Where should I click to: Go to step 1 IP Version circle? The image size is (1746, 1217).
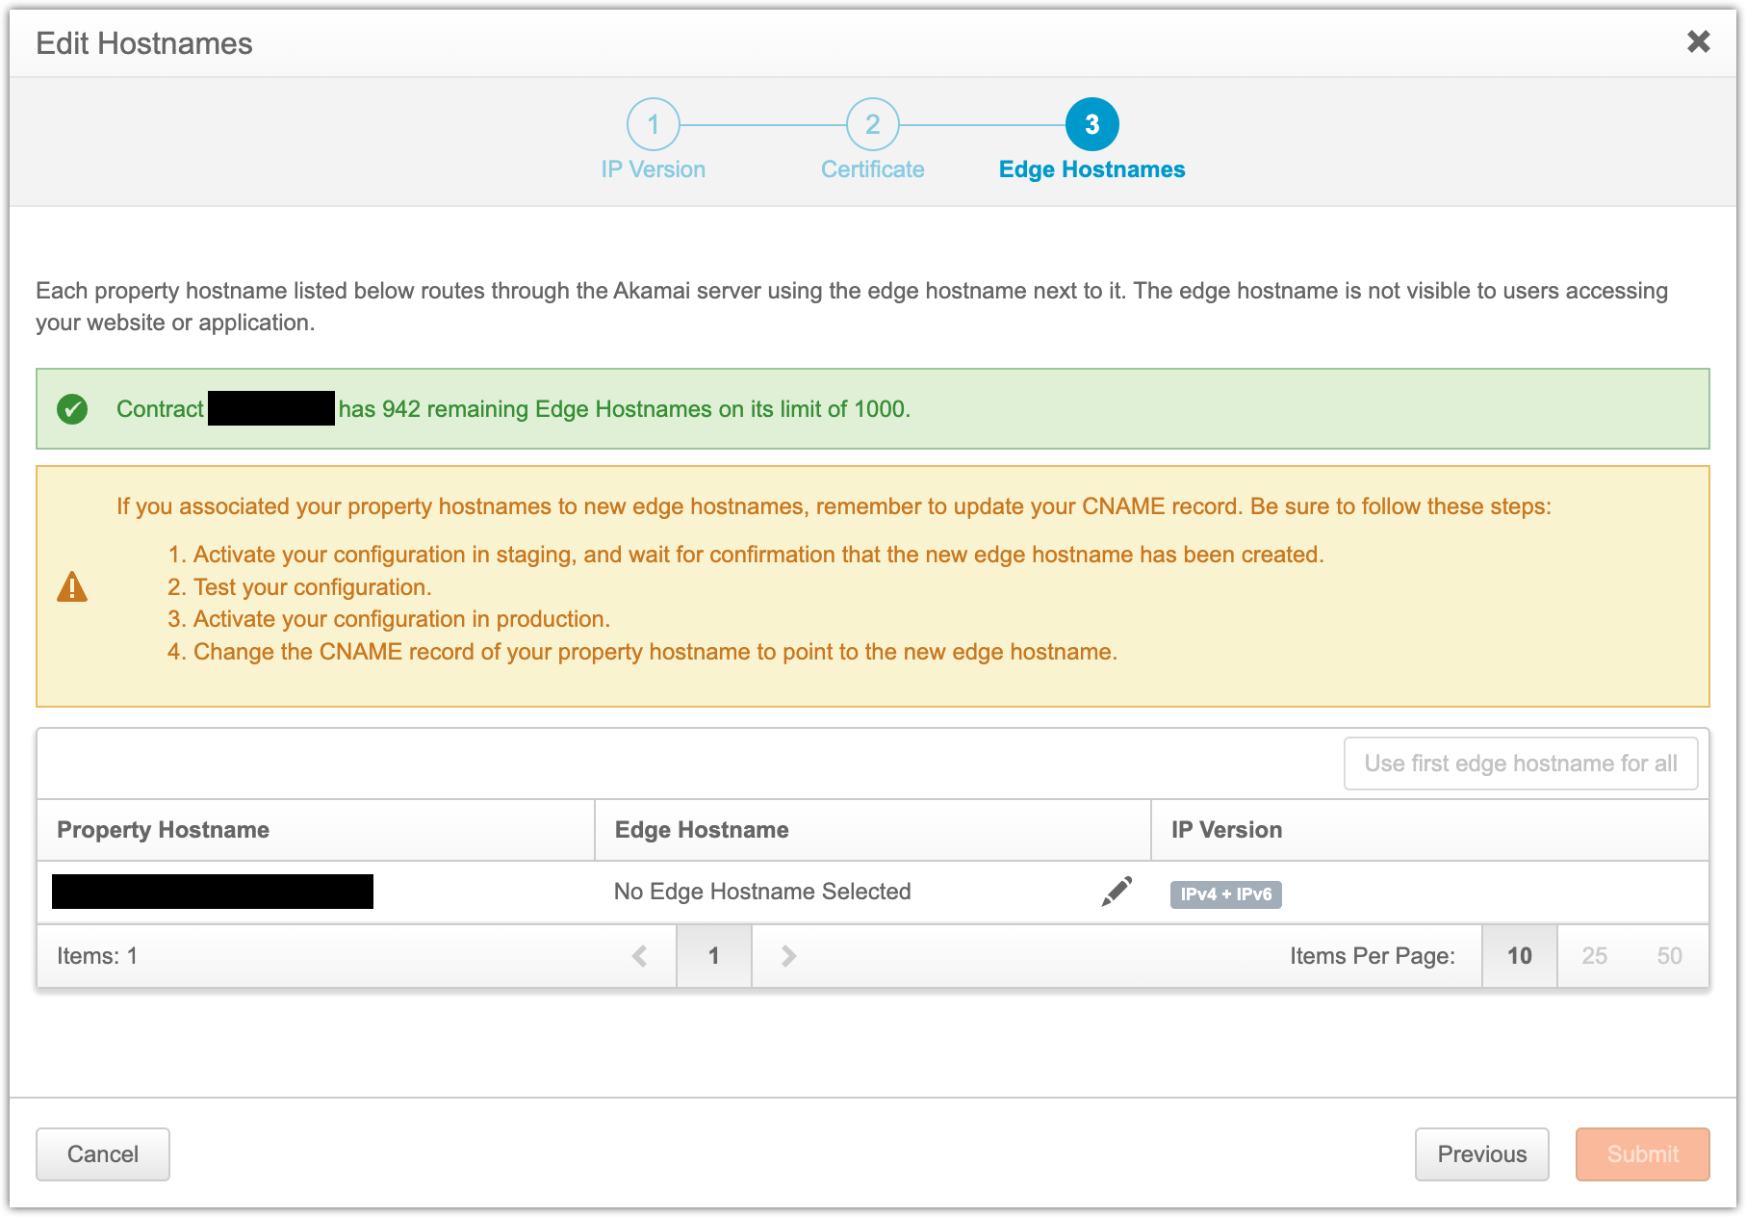click(x=653, y=124)
